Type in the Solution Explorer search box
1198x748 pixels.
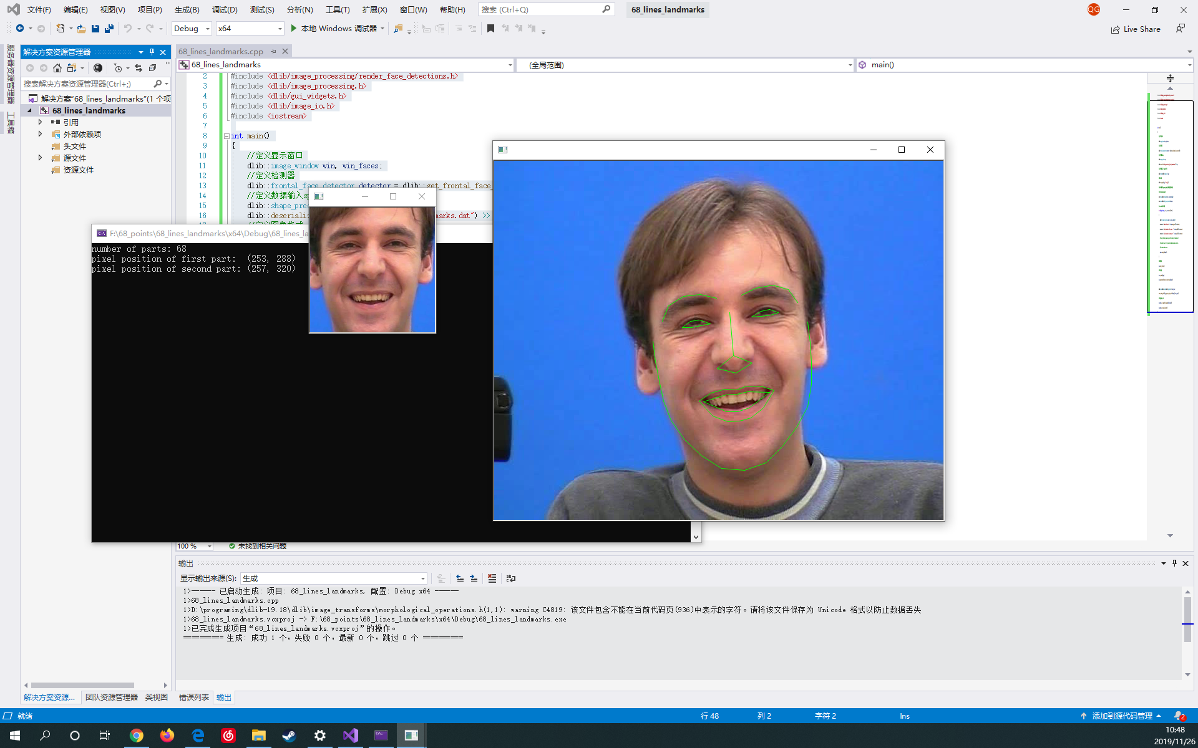[x=87, y=83]
